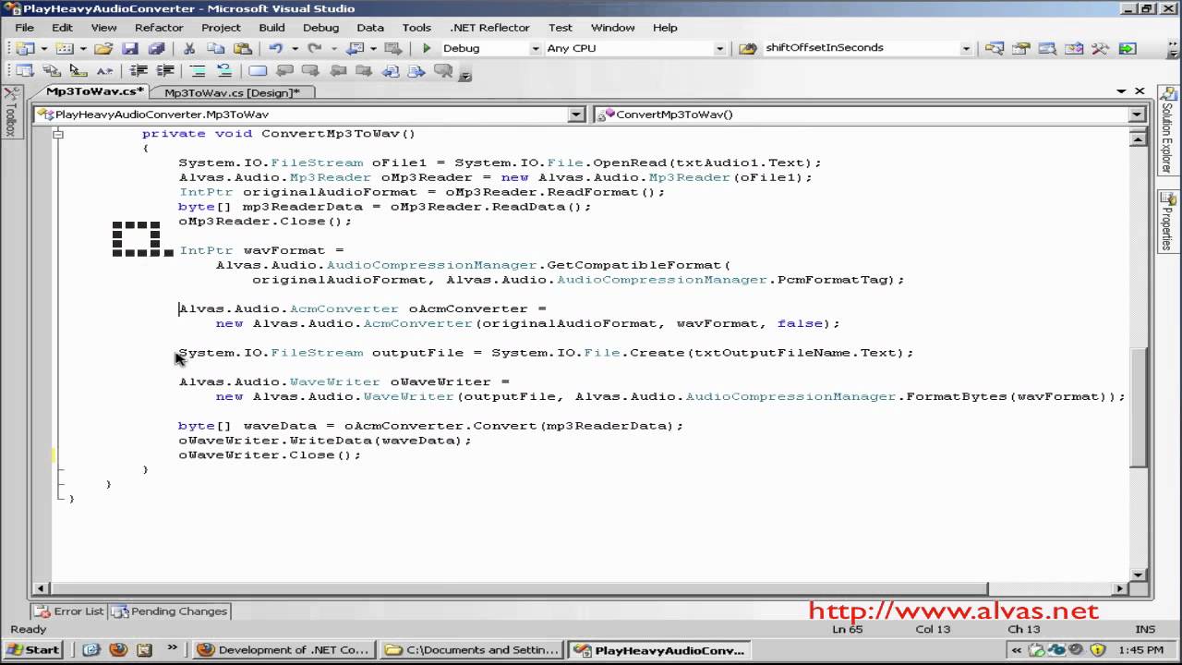The image size is (1182, 665).
Task: Open the Debug configuration dropdown
Action: [535, 48]
